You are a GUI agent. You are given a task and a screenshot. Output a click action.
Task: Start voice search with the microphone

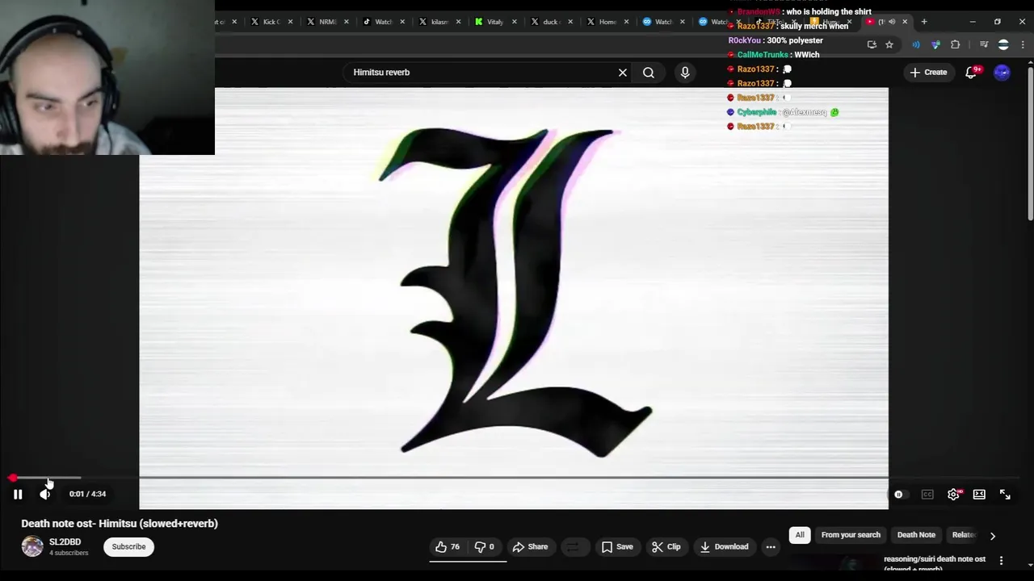click(685, 73)
